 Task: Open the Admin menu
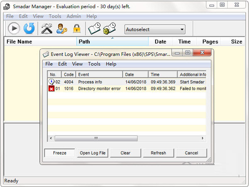point(74,16)
